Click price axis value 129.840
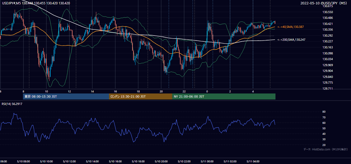The width and height of the screenshot is (351, 164). 328,77
